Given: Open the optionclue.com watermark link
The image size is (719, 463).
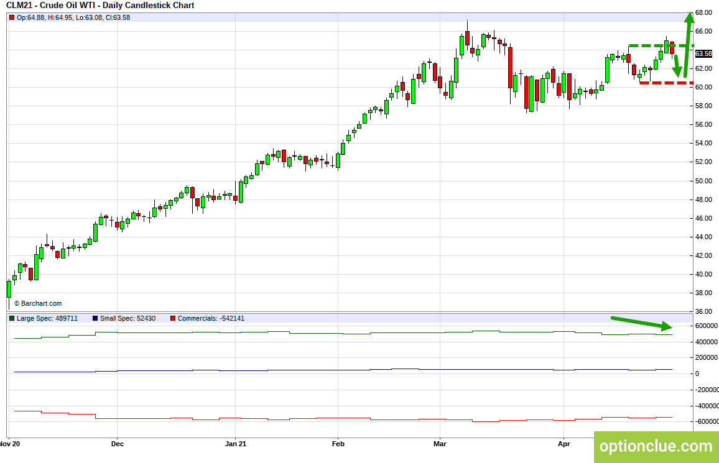Looking at the screenshot, I should tap(656, 446).
